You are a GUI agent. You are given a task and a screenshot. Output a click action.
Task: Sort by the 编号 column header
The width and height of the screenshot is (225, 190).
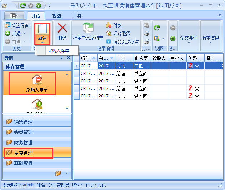click(89, 58)
